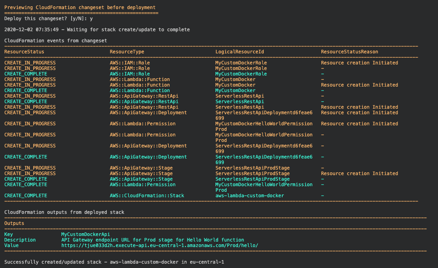The width and height of the screenshot is (438, 268).
Task: Click CREATE_COMPLETE status in the AWS::ApiGateway::Stage row
Action: 26,179
